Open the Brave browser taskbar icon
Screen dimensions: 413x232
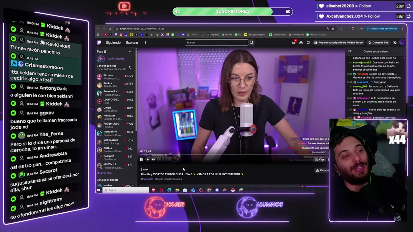154,190
